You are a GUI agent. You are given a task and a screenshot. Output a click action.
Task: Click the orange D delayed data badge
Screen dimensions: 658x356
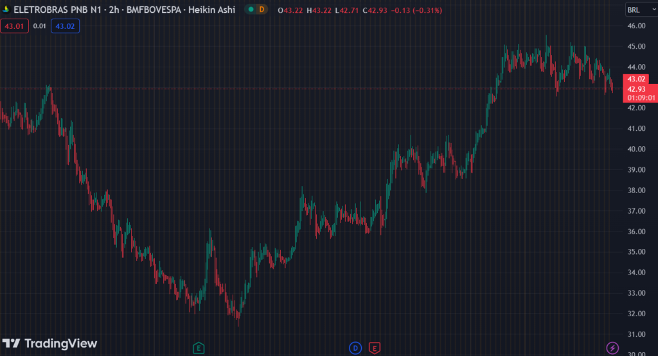[262, 9]
